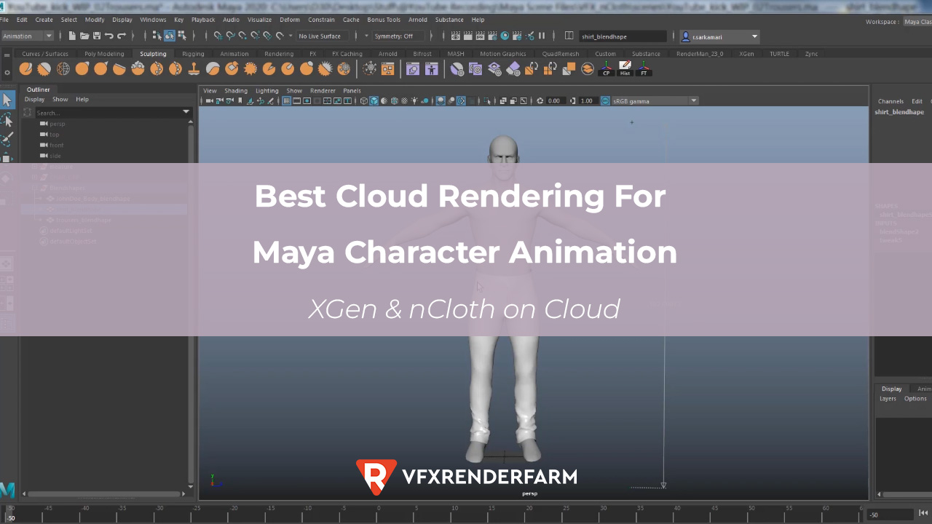Select the Display tab in layer editor

point(891,389)
